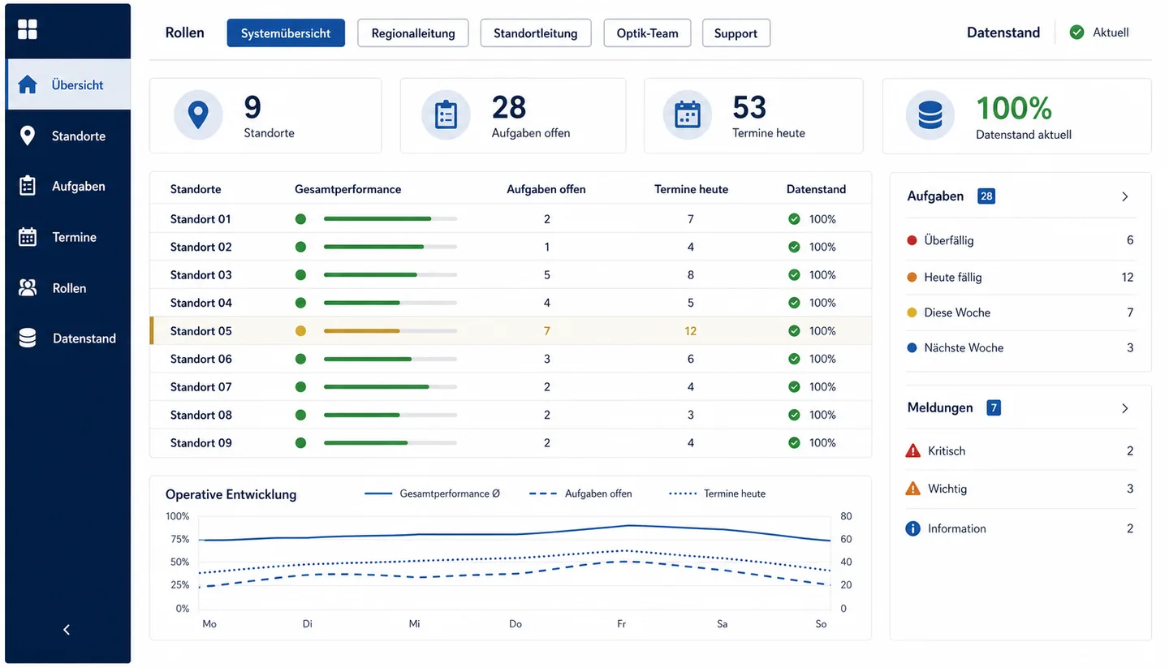This screenshot has width=1169, height=668.
Task: Click the 28 badge beside Aufgaben
Action: coord(986,196)
